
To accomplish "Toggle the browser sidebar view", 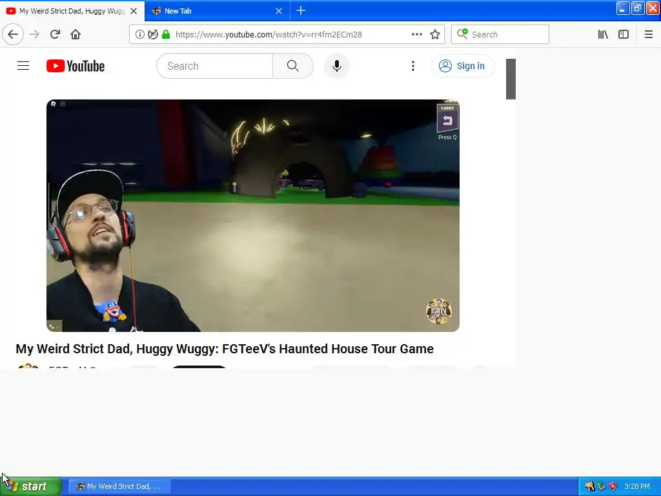I will coord(624,34).
